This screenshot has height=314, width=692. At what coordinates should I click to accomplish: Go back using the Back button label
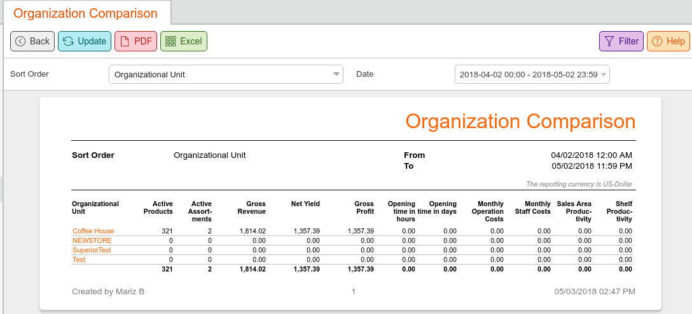tap(39, 41)
